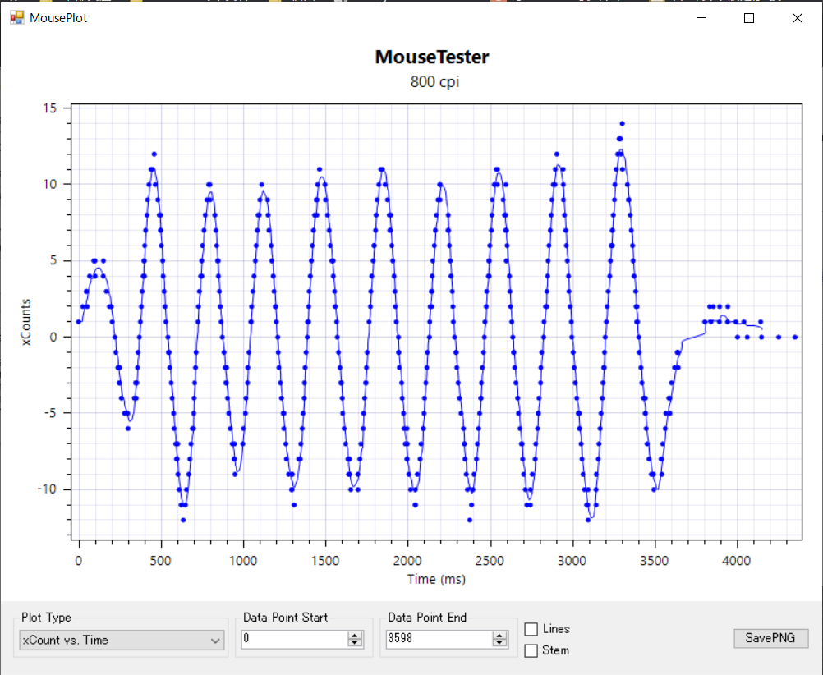Click the 2000 tick label on time axis

click(x=407, y=561)
